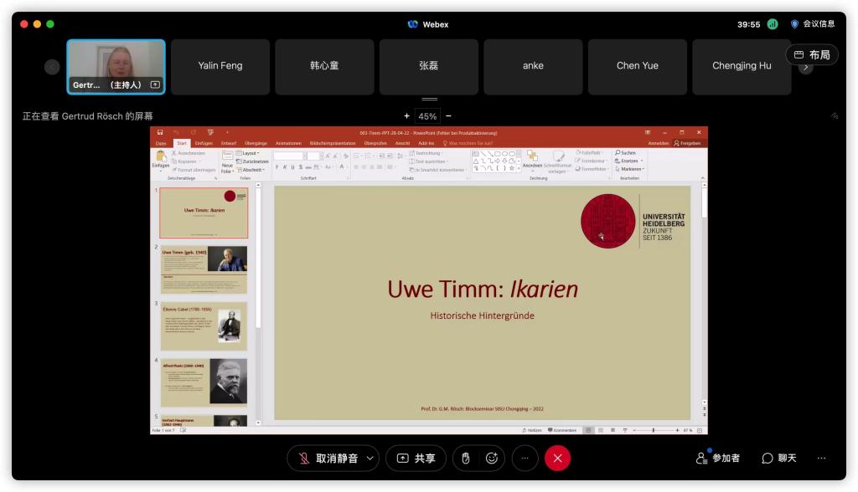Click the 共享 share button
Screen dimensions: 858x492
416,458
